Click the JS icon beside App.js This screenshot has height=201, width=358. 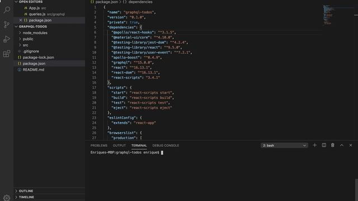(26, 8)
